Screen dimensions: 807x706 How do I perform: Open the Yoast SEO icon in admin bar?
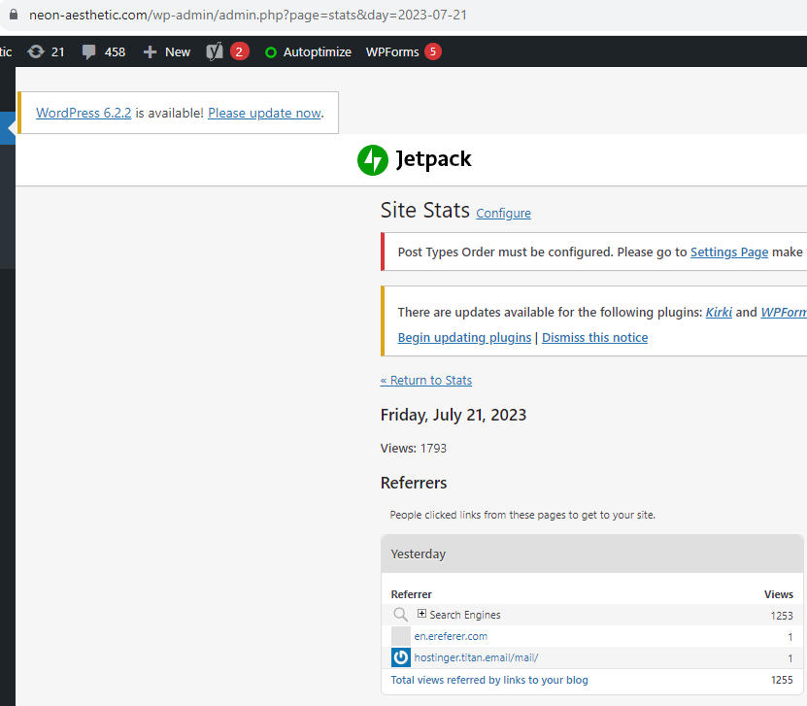(215, 51)
